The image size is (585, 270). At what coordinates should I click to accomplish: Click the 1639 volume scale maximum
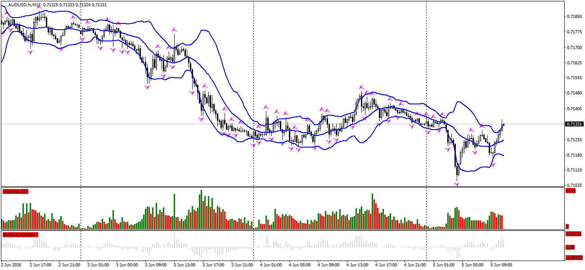(x=571, y=191)
